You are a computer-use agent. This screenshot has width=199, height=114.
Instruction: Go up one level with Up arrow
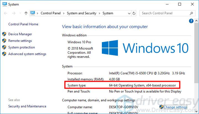(x=26, y=13)
